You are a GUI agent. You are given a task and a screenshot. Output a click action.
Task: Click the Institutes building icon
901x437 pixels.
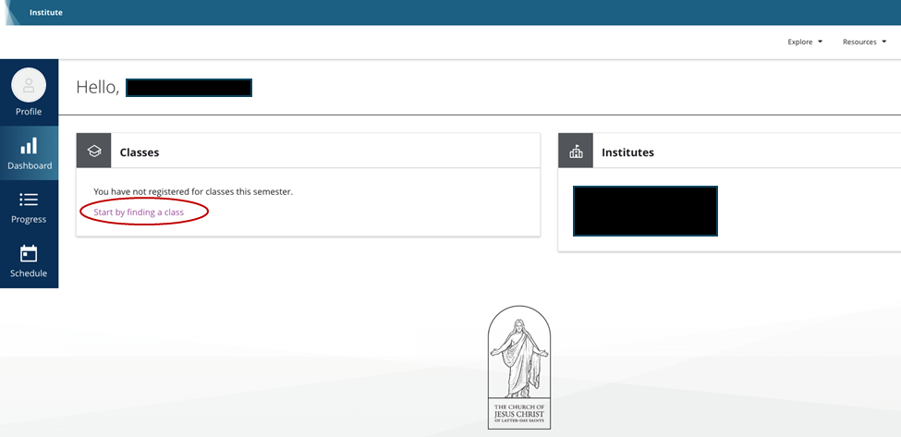(576, 152)
